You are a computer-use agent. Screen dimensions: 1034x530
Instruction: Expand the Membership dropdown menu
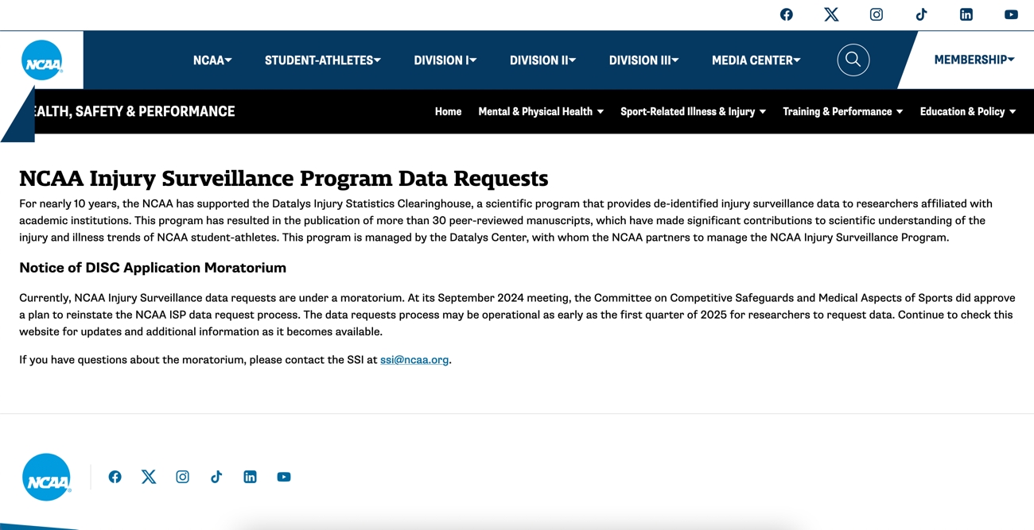pyautogui.click(x=974, y=60)
